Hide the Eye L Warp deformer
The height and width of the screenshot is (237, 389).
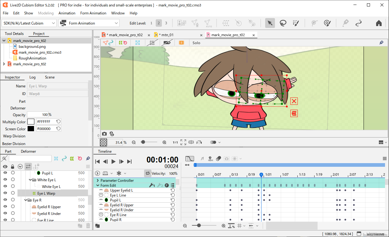pyautogui.click(x=5, y=193)
